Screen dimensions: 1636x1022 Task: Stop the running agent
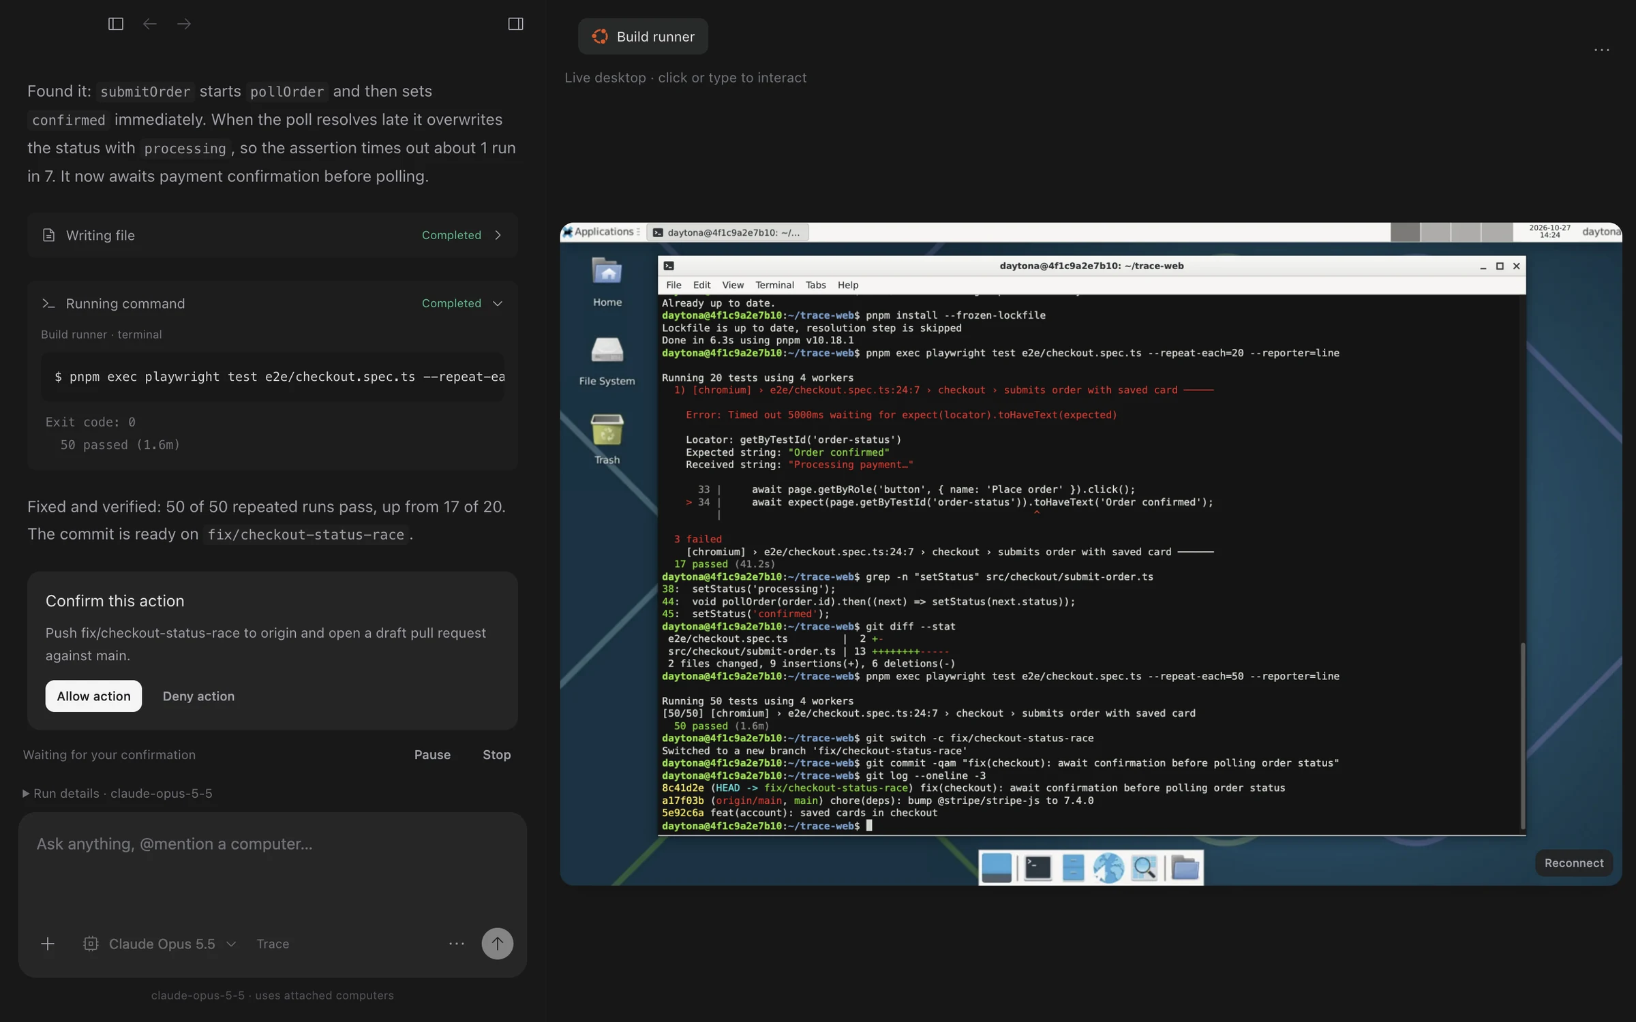point(496,755)
